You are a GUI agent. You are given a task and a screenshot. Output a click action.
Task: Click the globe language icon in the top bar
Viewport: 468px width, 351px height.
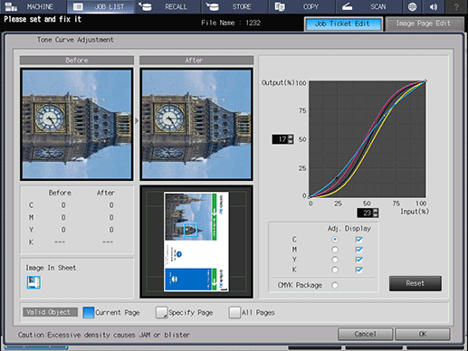point(412,6)
